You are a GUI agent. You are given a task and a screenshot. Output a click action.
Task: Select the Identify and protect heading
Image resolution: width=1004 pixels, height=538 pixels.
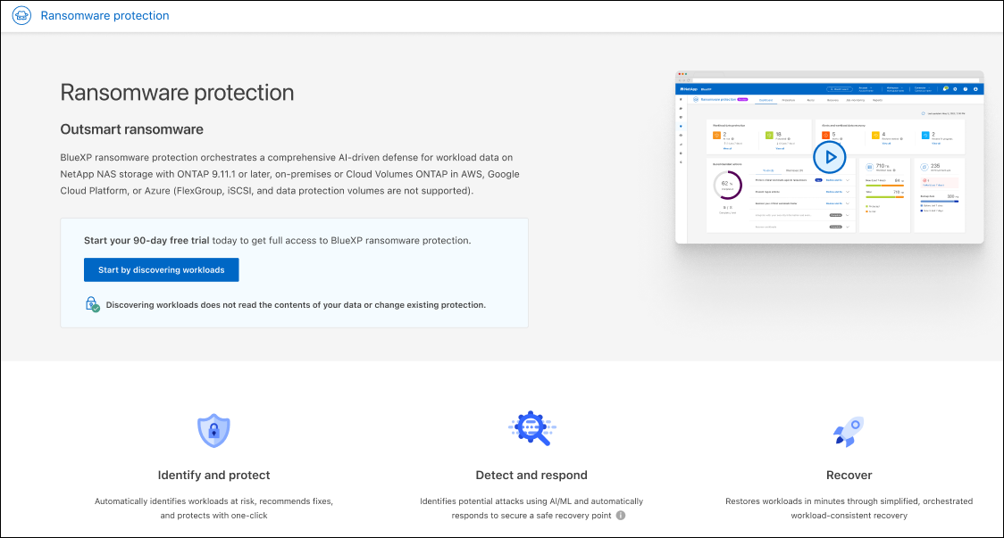coord(213,476)
